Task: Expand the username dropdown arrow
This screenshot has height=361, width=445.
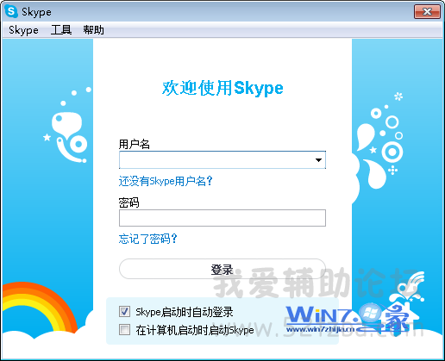Action: [318, 160]
